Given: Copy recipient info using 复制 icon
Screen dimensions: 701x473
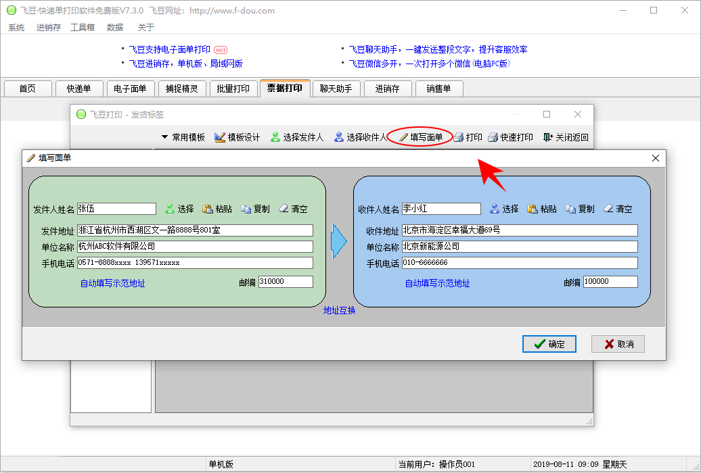Looking at the screenshot, I should coord(571,209).
